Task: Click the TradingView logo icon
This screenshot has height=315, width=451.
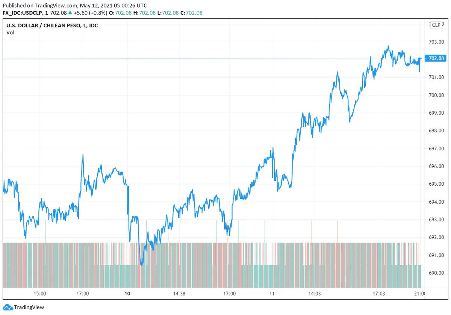Action: coord(8,307)
